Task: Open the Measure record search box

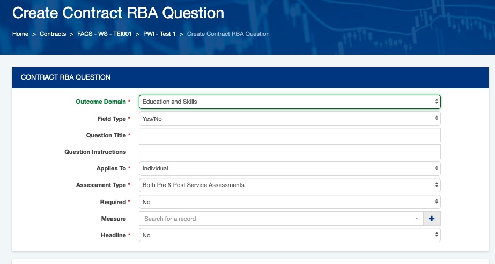Action: coord(281,219)
